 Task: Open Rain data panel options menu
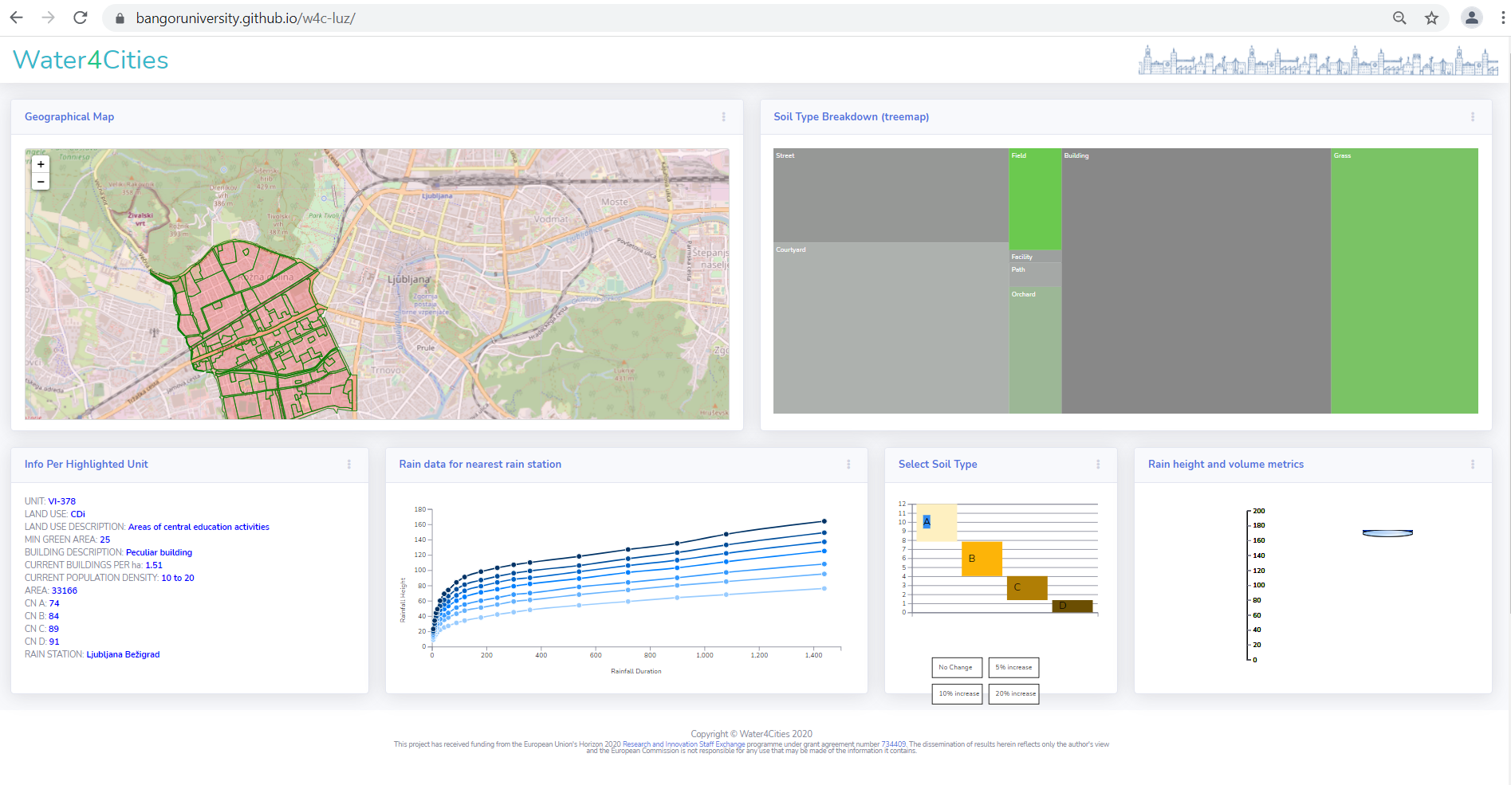(x=848, y=465)
